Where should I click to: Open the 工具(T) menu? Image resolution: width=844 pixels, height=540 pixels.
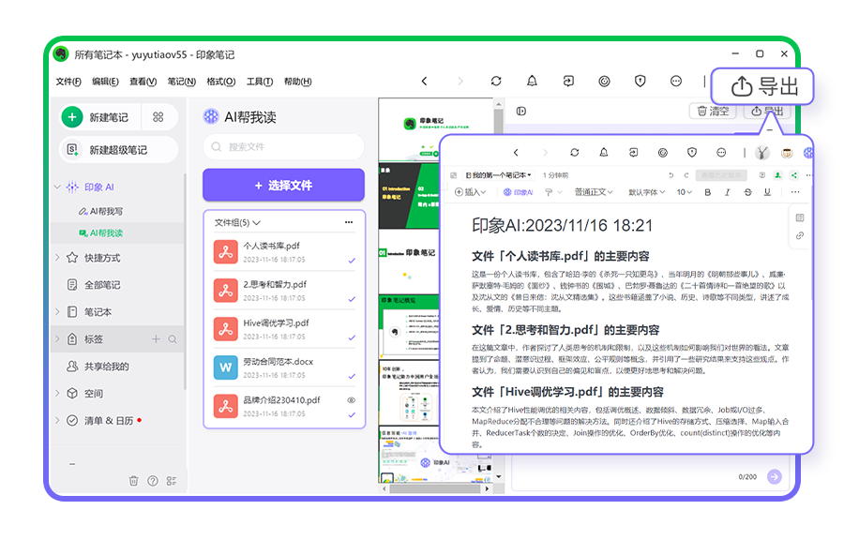[x=260, y=82]
